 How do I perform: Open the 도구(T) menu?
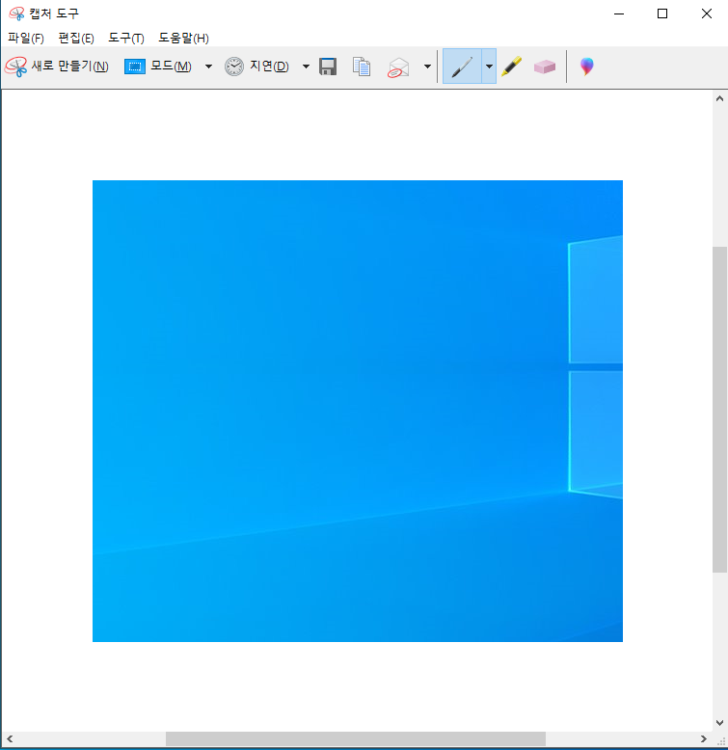126,38
